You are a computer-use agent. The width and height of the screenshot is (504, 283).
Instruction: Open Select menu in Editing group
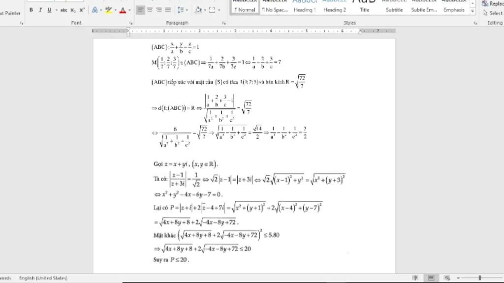[x=493, y=13]
